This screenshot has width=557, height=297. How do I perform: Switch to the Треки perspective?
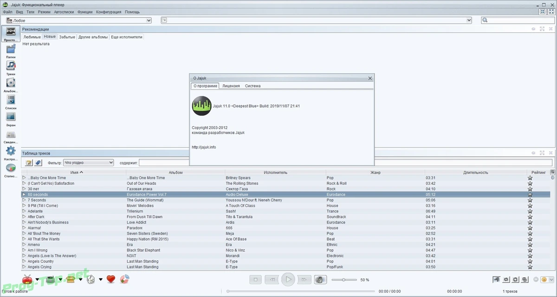tap(11, 66)
